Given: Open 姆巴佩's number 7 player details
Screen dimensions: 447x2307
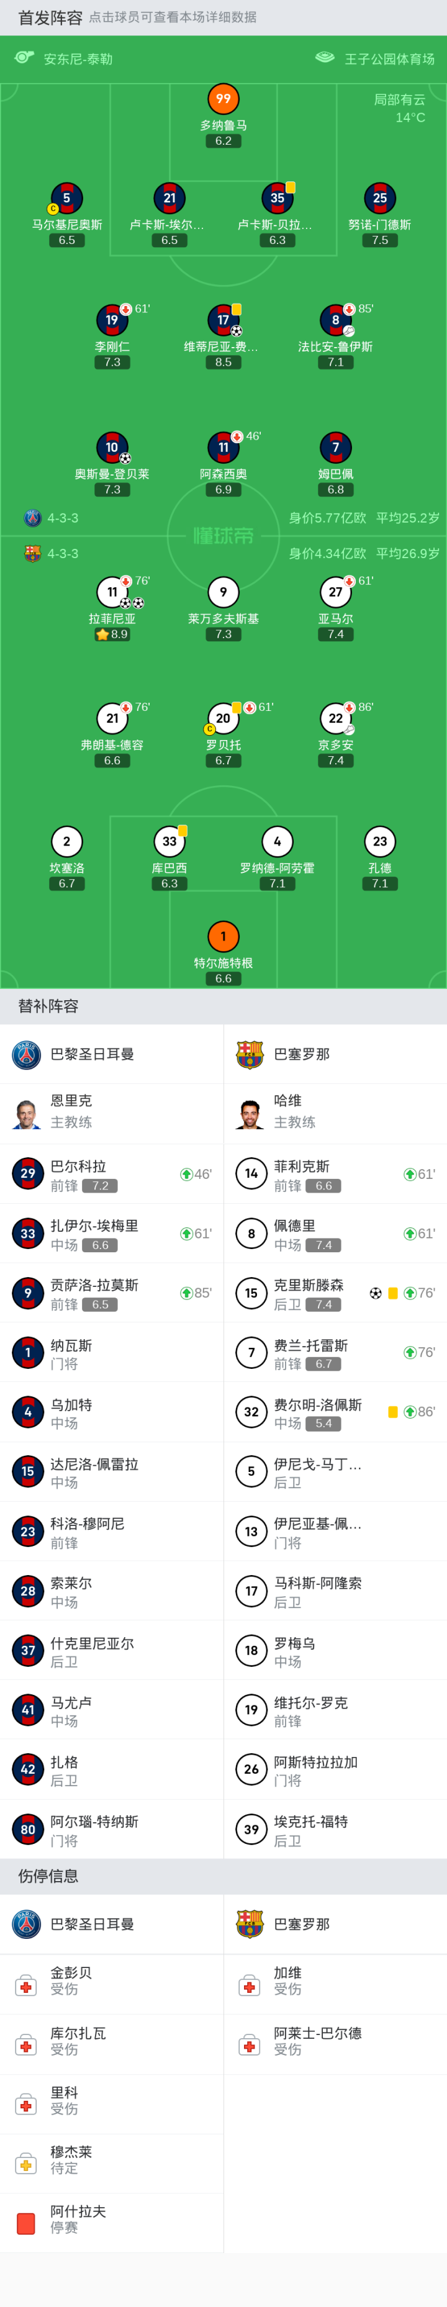Looking at the screenshot, I should coord(335,447).
